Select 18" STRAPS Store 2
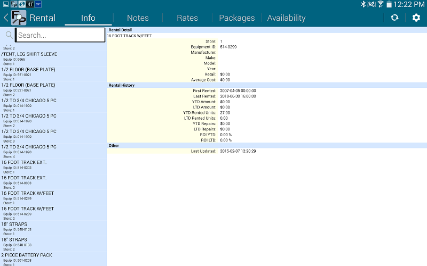Viewport: 427px width, 266px height. (x=53, y=244)
